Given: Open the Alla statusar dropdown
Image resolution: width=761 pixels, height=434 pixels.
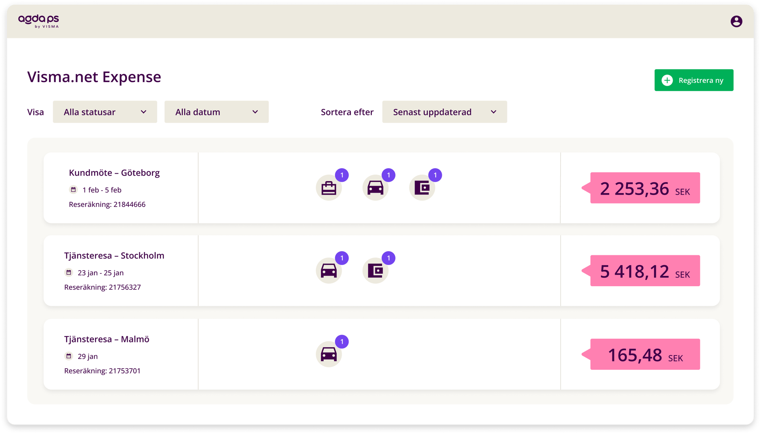Looking at the screenshot, I should pyautogui.click(x=105, y=112).
